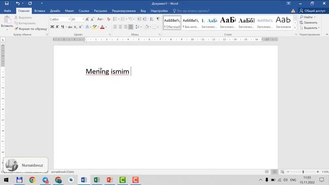Screen dimensions: 329x185
Task: Click the 'Что вы хотите сделать?' search box
Action: [191, 11]
